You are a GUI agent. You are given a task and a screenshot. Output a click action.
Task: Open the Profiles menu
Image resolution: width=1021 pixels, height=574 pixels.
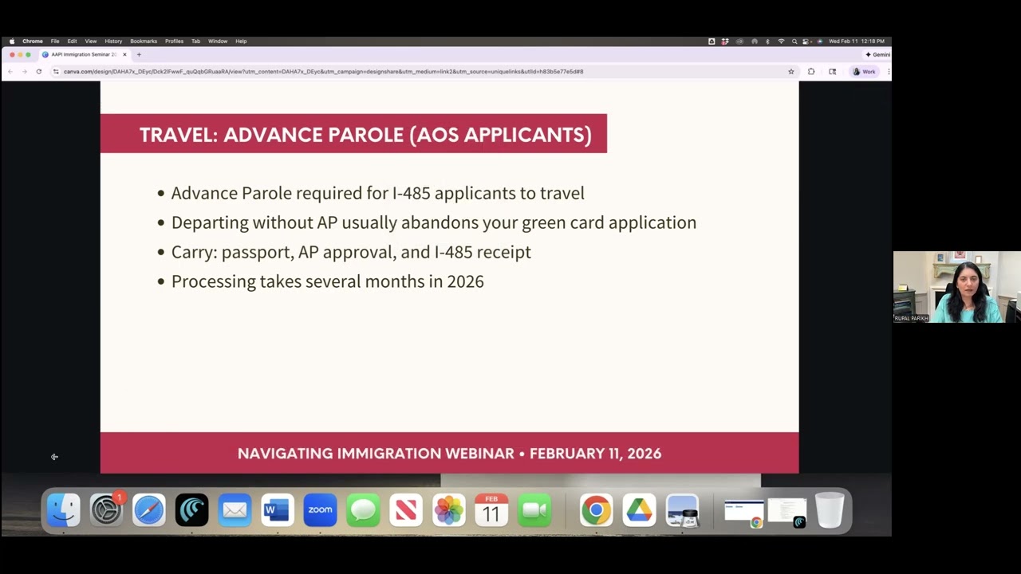coord(174,41)
